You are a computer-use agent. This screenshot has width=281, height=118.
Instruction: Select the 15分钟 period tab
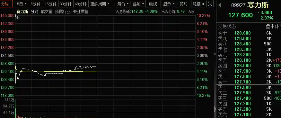[50, 4]
